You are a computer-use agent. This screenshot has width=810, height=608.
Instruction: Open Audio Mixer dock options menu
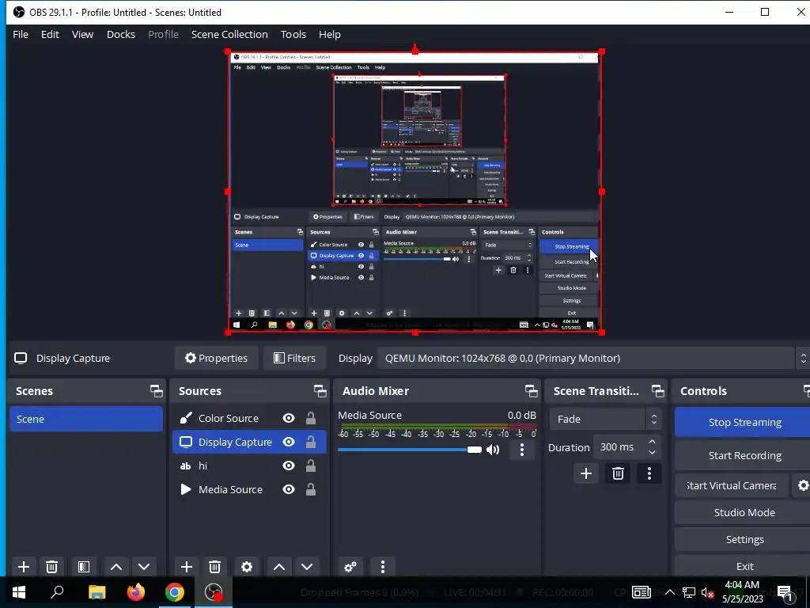point(383,567)
